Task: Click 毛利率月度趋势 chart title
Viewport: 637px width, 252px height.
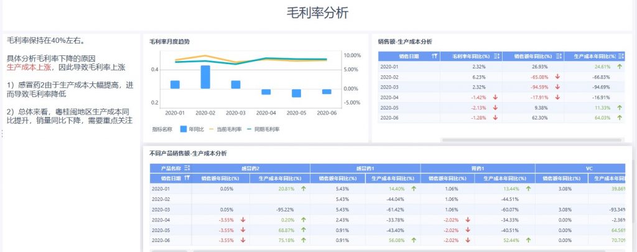Action: click(x=169, y=42)
